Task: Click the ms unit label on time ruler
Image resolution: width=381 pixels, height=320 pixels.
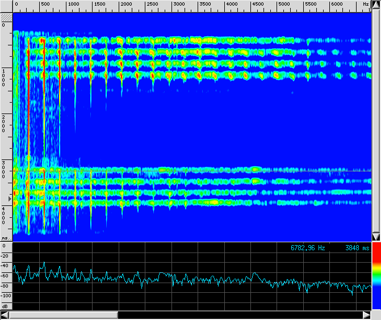Action: 5,238
